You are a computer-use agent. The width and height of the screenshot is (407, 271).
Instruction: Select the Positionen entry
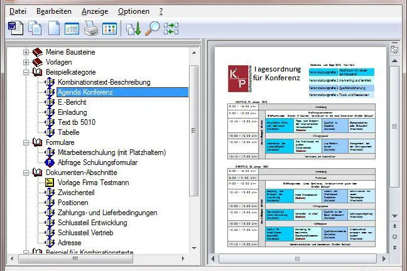73,203
